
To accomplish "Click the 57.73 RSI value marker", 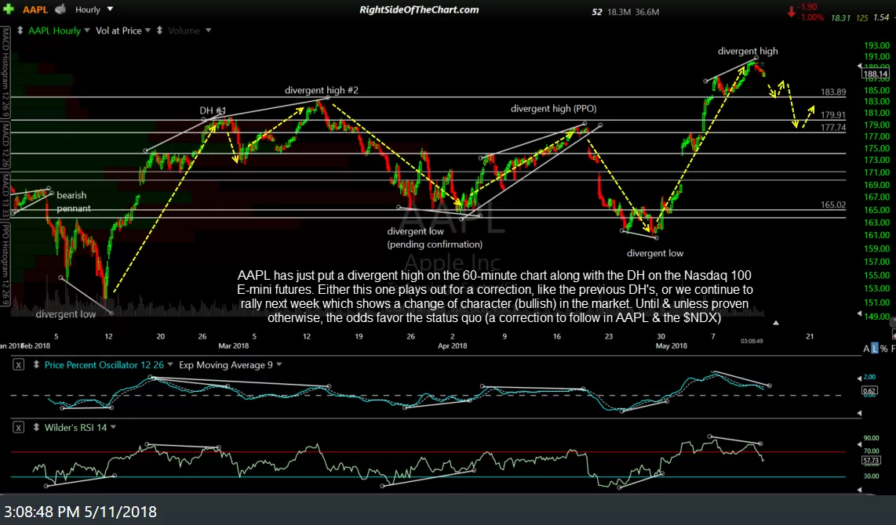I will (870, 460).
